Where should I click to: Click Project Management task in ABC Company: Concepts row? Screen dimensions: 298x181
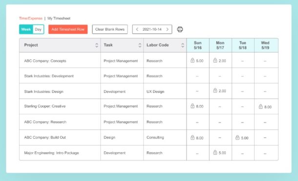[x=121, y=61]
